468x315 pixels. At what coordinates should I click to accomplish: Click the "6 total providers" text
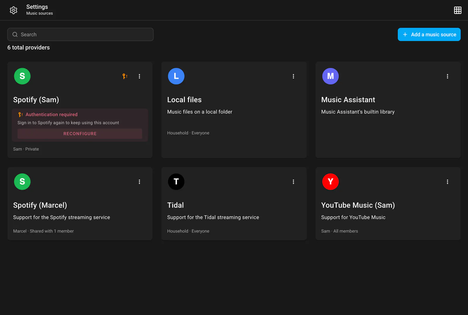28,47
